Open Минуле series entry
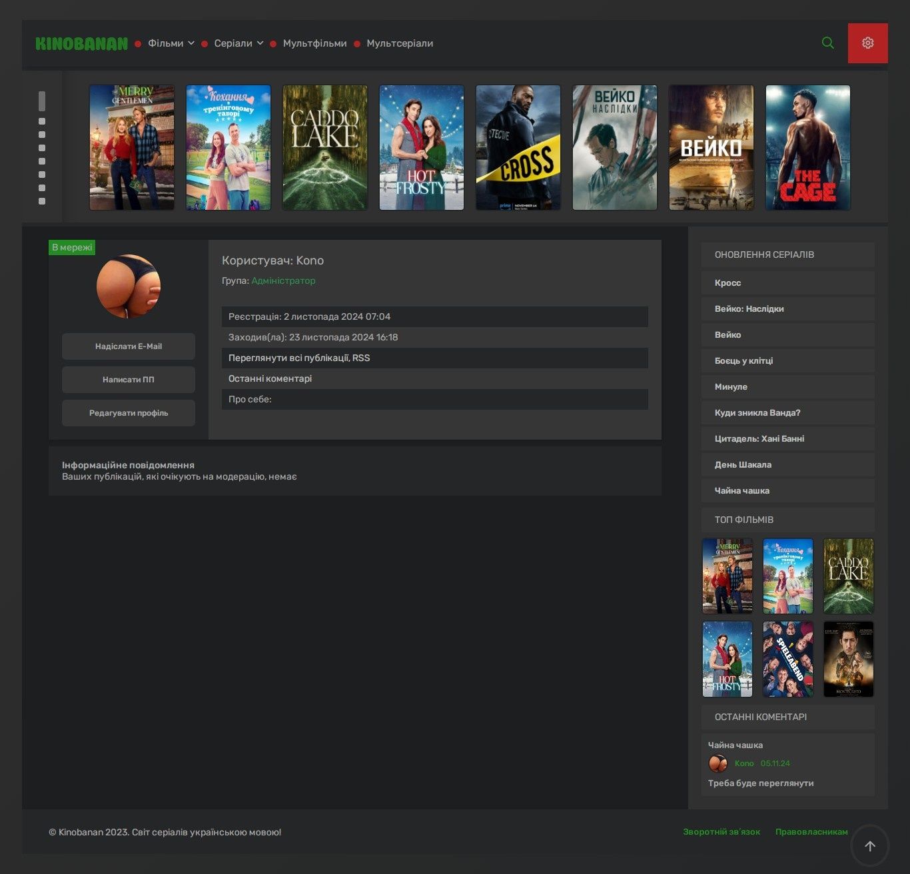 click(788, 386)
